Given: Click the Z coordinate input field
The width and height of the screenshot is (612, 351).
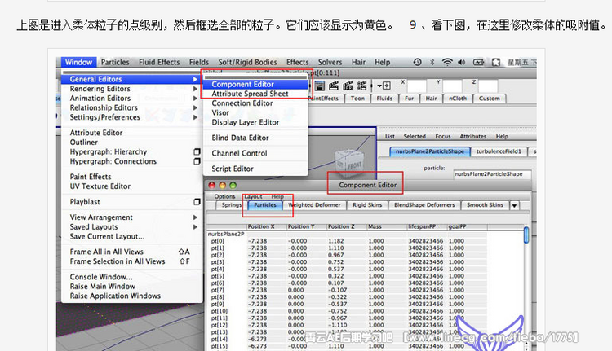Looking at the screenshot, I should [488, 86].
